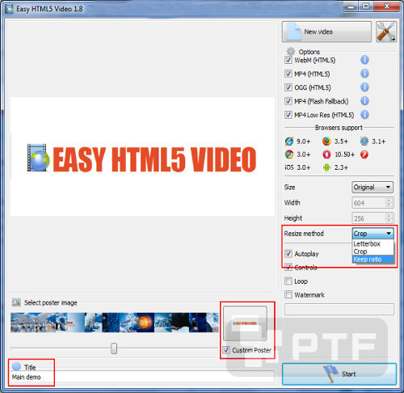Click the Android 2.3+ robot icon
Image resolution: width=404 pixels, height=393 pixels.
point(326,167)
